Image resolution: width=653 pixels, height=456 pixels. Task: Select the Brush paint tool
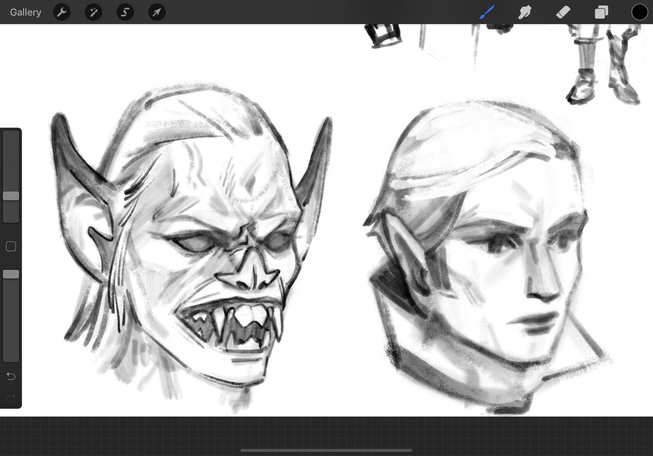point(487,12)
